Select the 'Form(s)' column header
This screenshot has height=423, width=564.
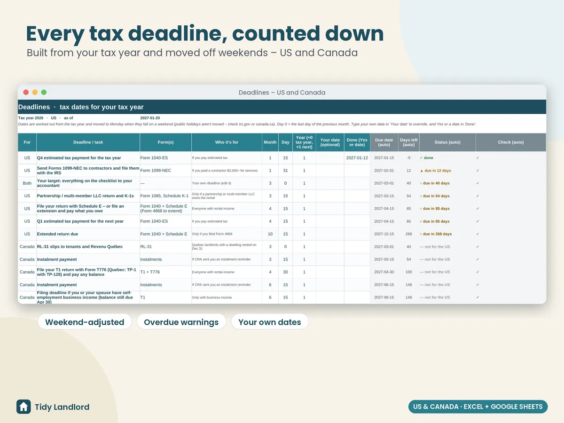(x=166, y=142)
